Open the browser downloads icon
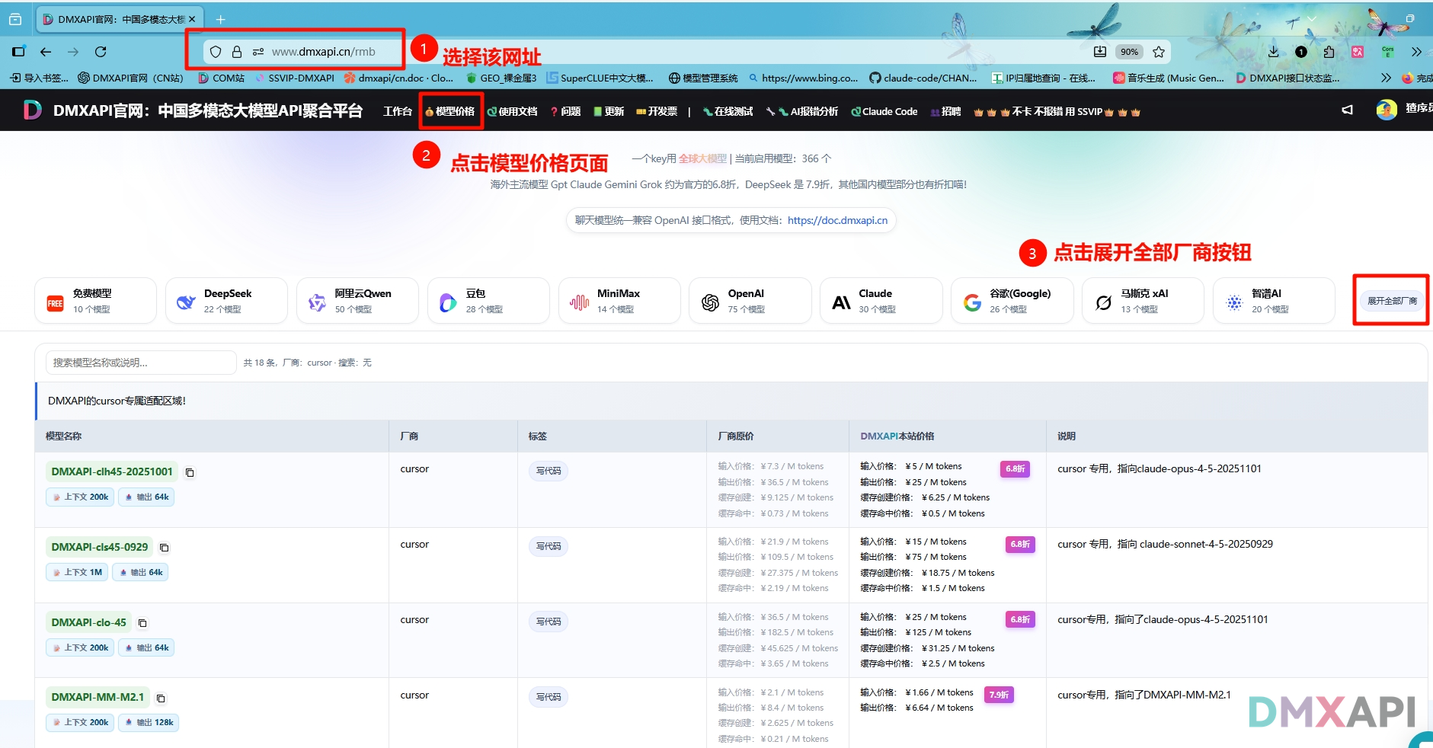This screenshot has height=748, width=1433. (x=1273, y=52)
